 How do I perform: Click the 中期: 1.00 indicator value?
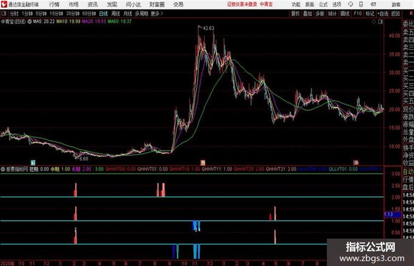(x=60, y=169)
